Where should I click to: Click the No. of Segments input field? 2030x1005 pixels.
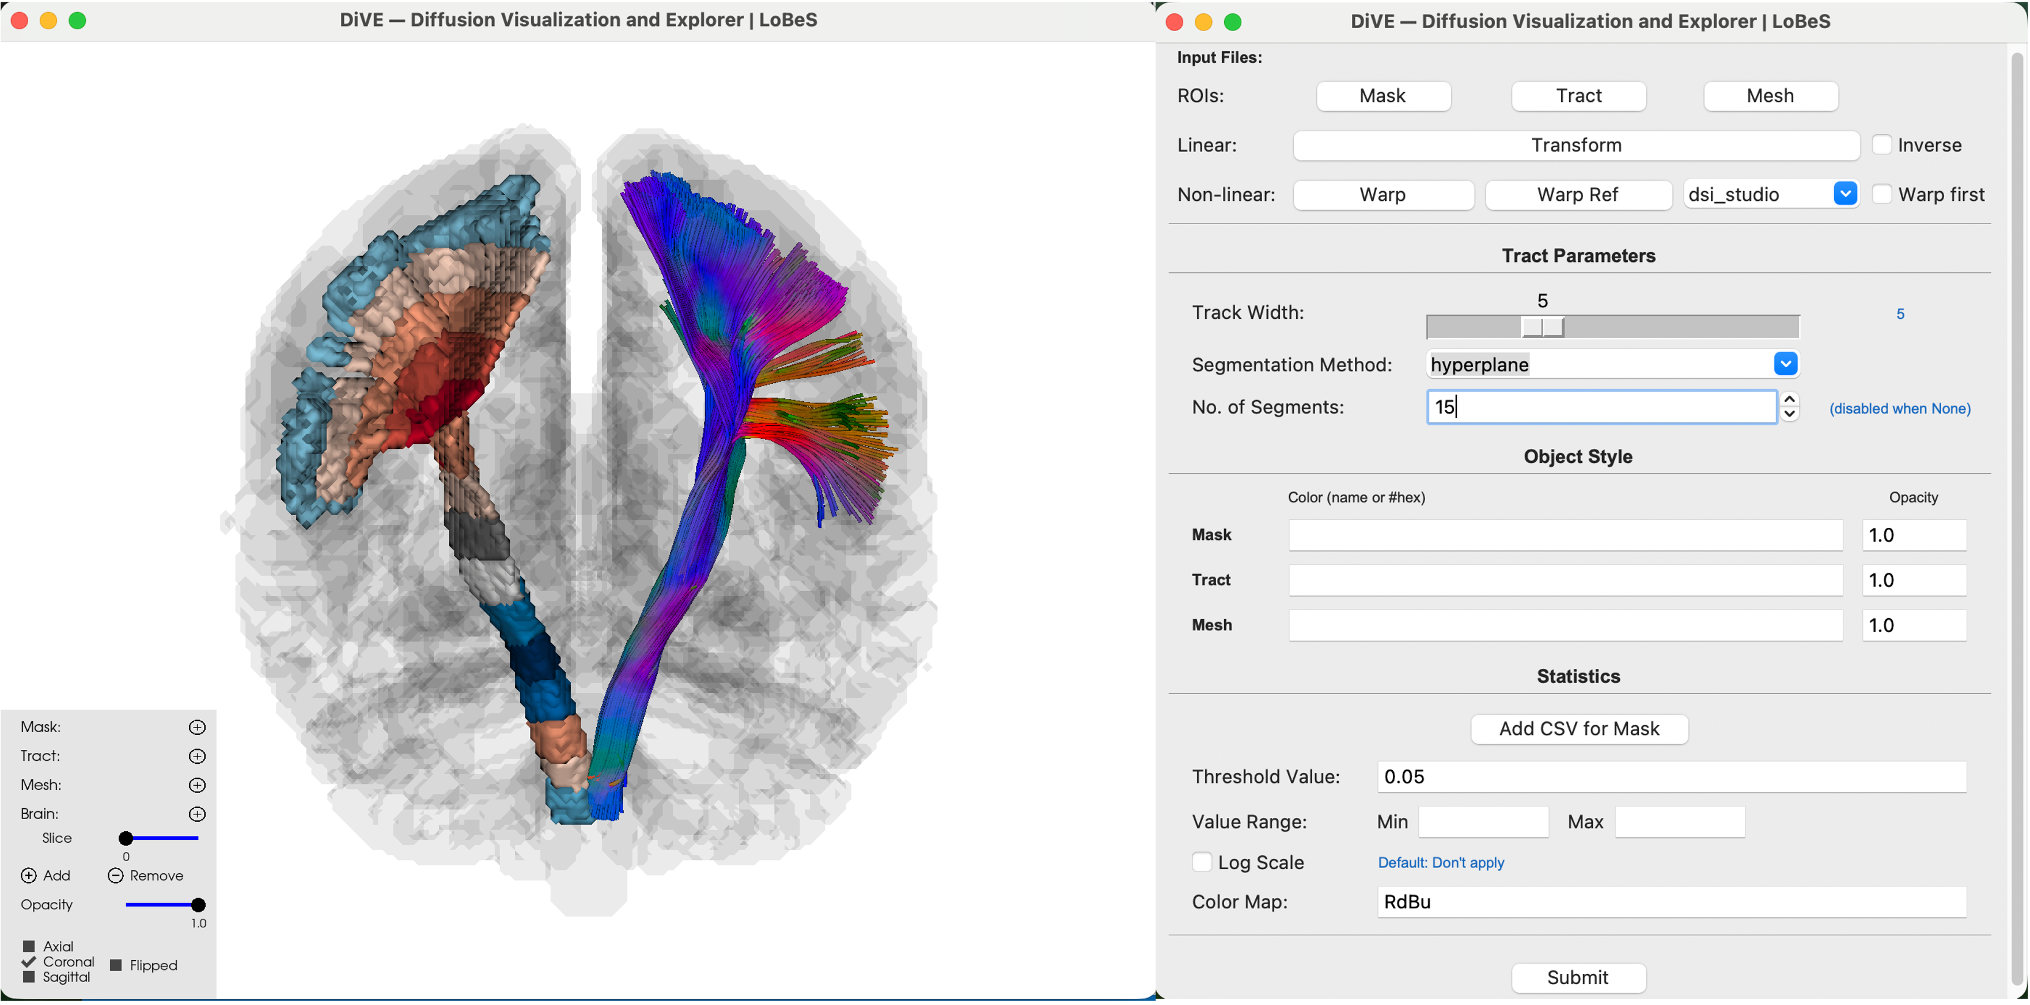[x=1601, y=407]
